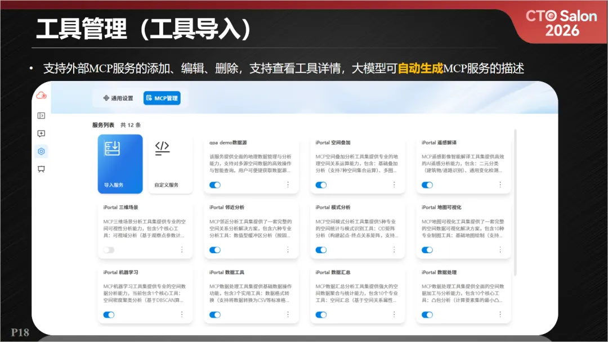Toggle the iPortal 邻近分析 service switch
The width and height of the screenshot is (608, 342).
pyautogui.click(x=215, y=250)
